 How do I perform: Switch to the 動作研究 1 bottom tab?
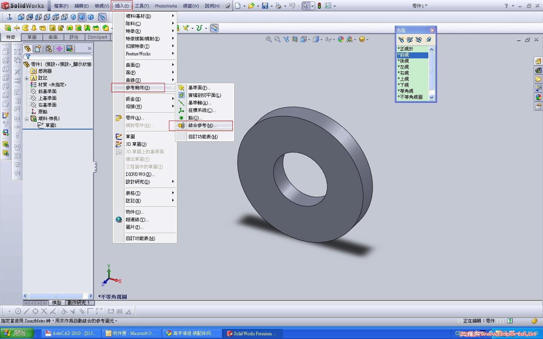[78, 303]
